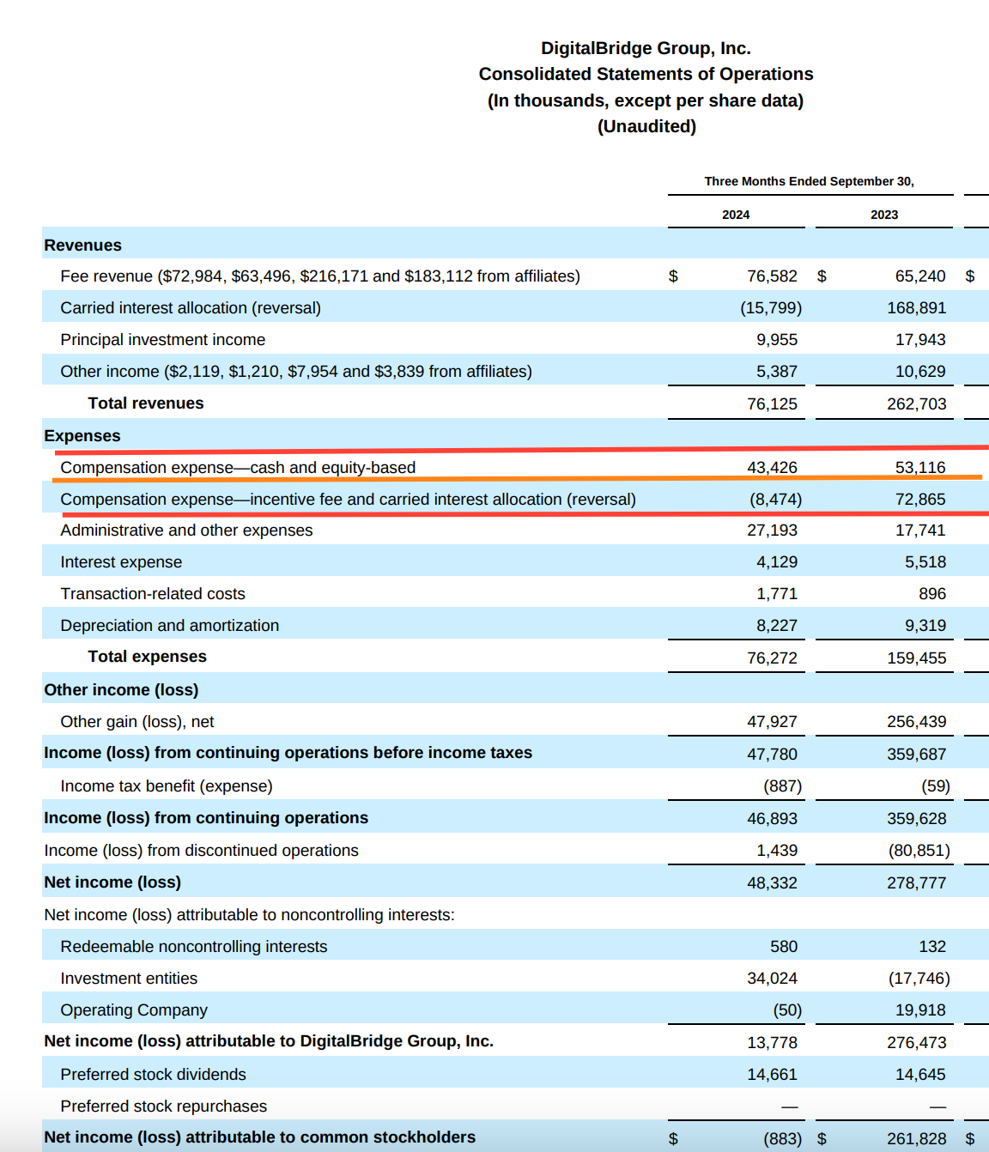
Task: Click Principal investment income label
Action: pyautogui.click(x=163, y=340)
